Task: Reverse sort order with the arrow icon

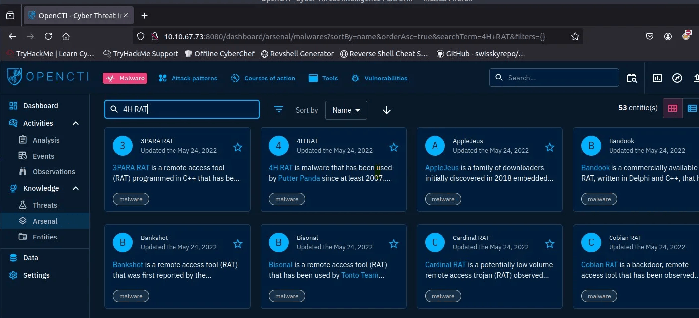Action: (387, 110)
